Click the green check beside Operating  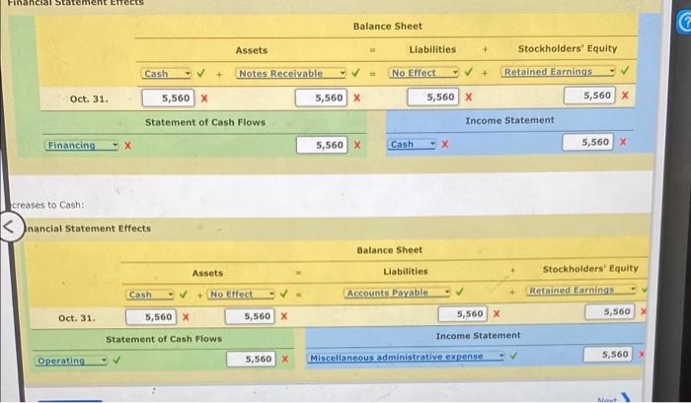coord(116,360)
